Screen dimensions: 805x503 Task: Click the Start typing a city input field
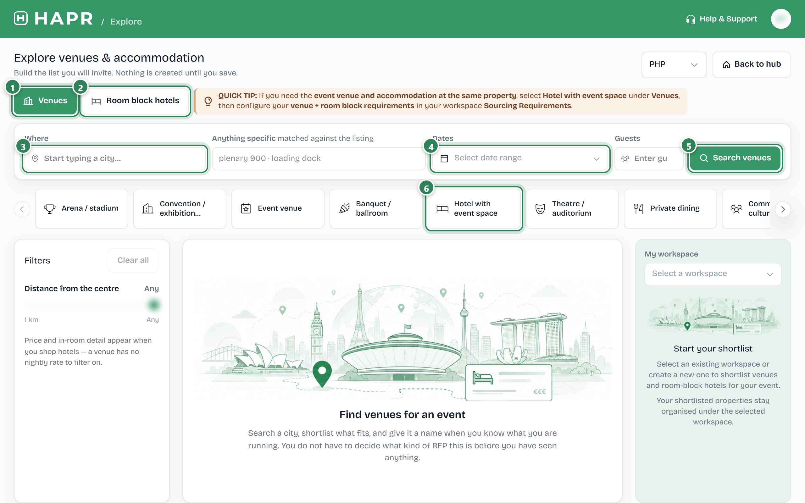115,158
